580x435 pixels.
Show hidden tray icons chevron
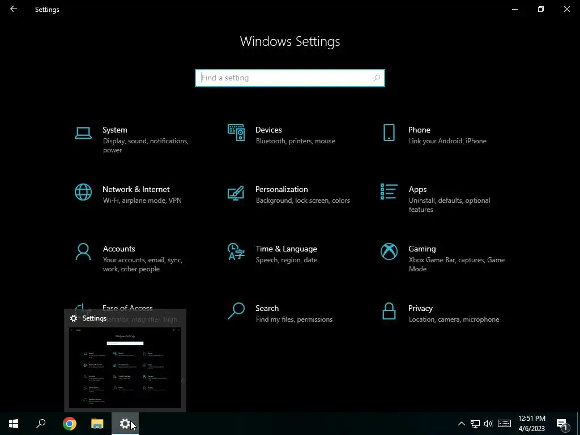[x=461, y=424]
